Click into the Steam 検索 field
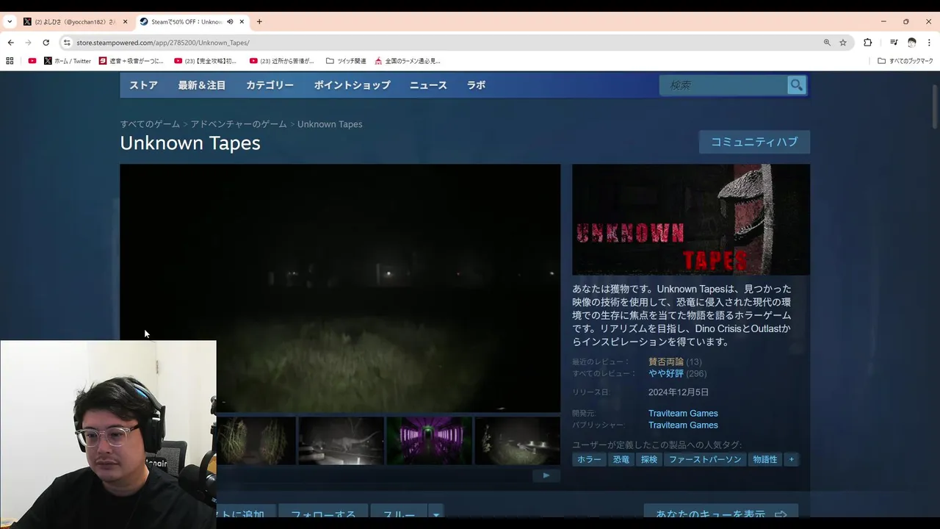 [x=724, y=85]
